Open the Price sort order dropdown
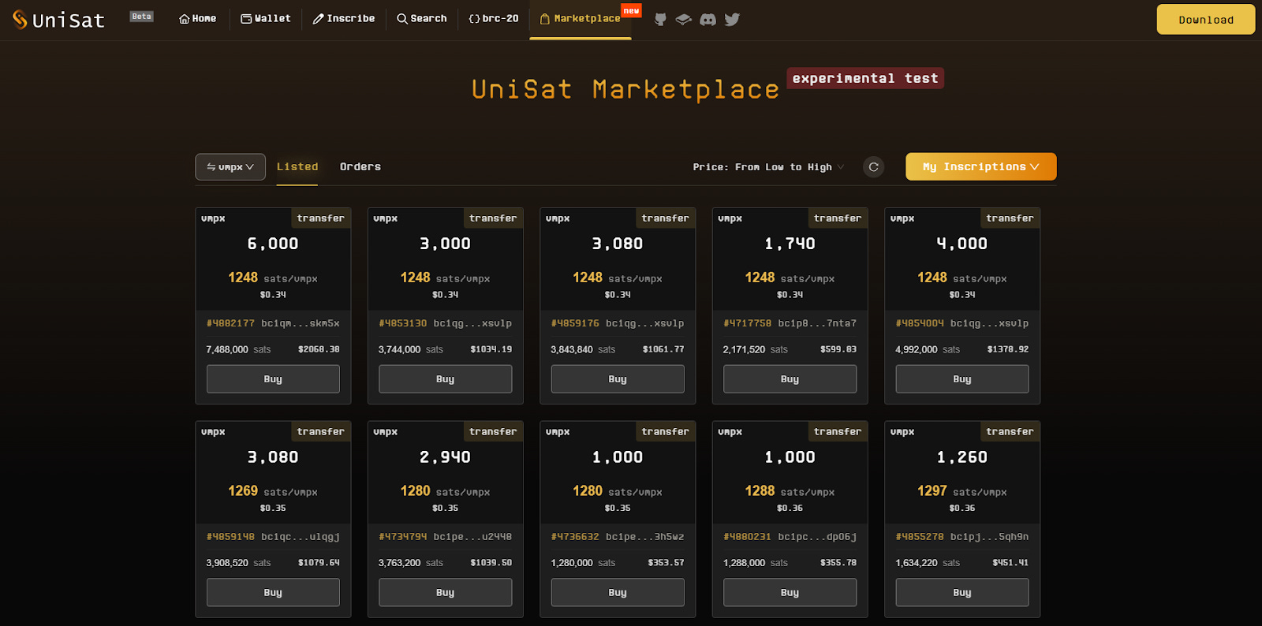This screenshot has height=626, width=1262. 768,167
